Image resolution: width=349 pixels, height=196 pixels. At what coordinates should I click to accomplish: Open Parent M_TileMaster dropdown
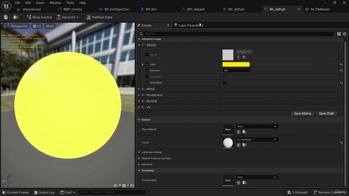click(257, 139)
